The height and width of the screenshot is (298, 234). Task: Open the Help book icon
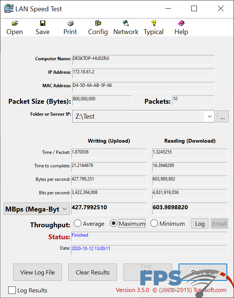pyautogui.click(x=181, y=23)
